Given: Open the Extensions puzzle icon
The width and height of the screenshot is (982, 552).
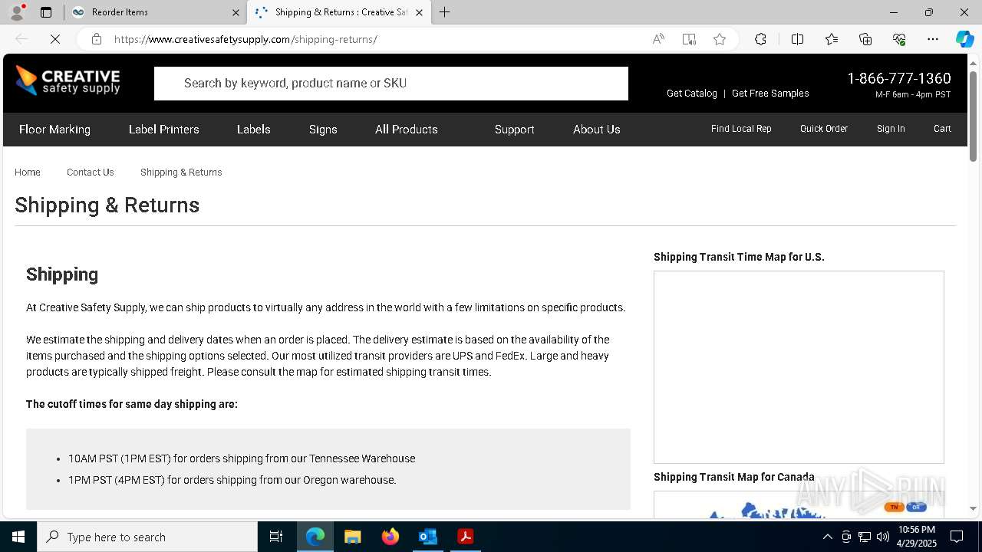Looking at the screenshot, I should (760, 39).
